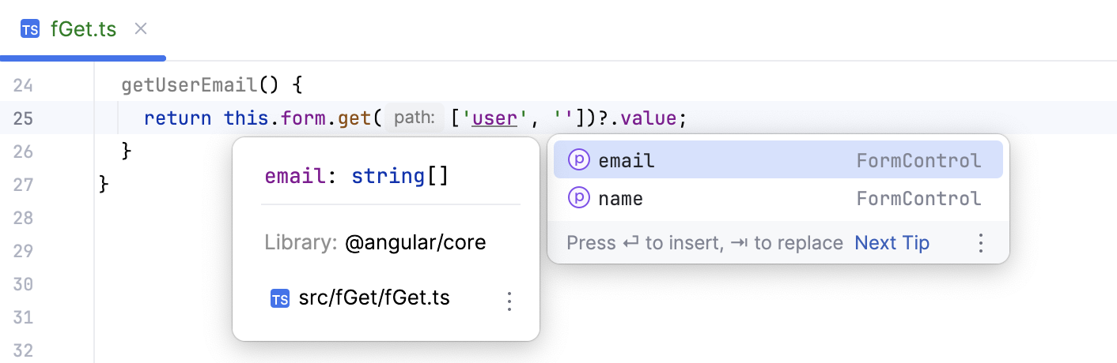Click line number 24 in the gutter

click(24, 84)
